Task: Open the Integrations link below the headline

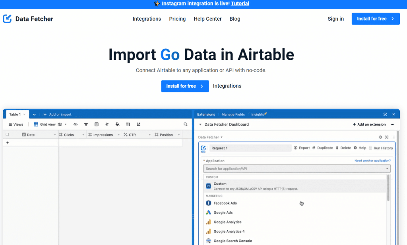Action: pos(227,86)
